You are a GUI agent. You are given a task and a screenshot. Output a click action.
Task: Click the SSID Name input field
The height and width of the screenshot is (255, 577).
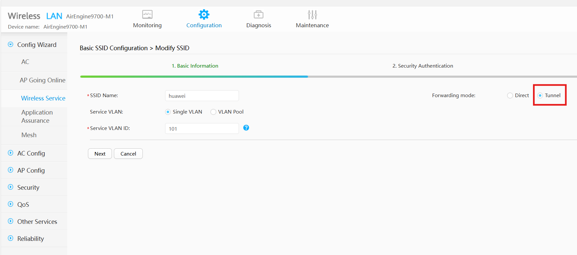tap(202, 96)
